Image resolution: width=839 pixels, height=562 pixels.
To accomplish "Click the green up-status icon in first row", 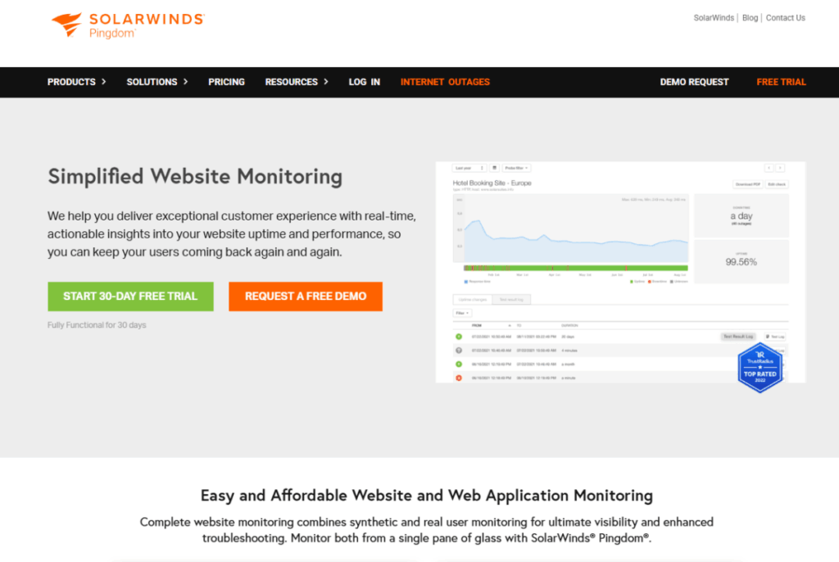I will click(459, 337).
